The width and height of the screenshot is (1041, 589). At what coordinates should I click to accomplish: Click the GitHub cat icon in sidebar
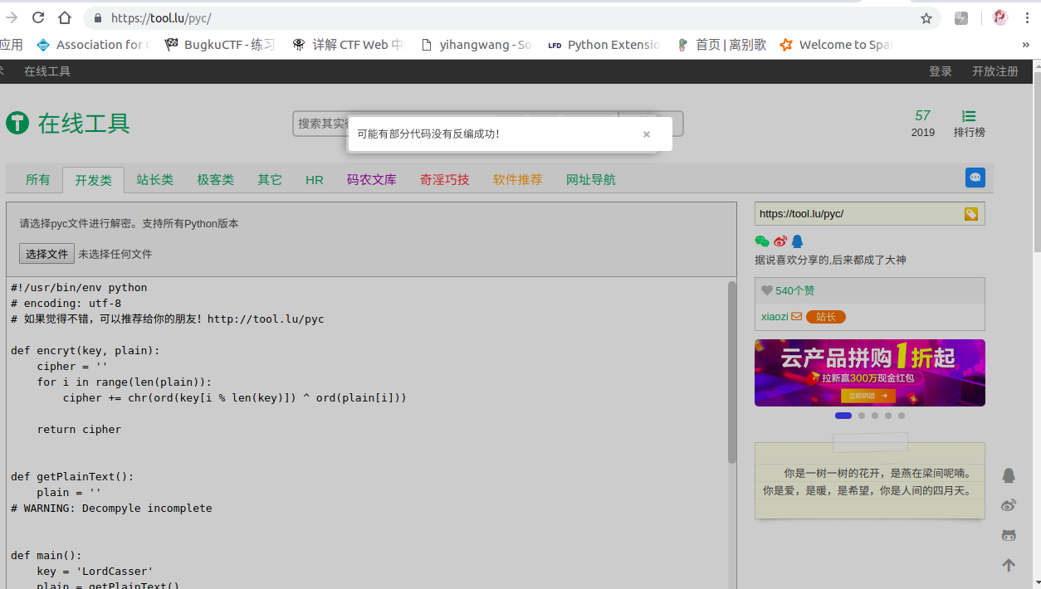(1009, 535)
